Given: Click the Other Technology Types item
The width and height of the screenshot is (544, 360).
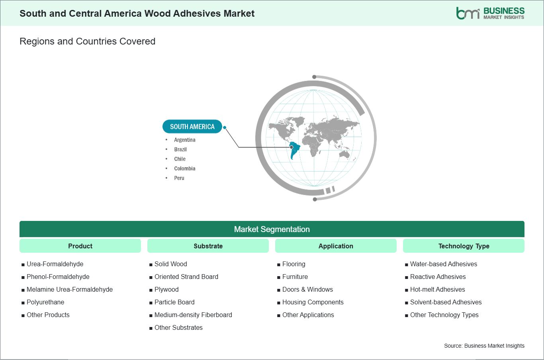Looking at the screenshot, I should pyautogui.click(x=444, y=315).
